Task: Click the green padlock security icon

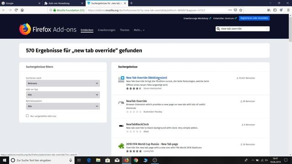Action: [55, 10]
